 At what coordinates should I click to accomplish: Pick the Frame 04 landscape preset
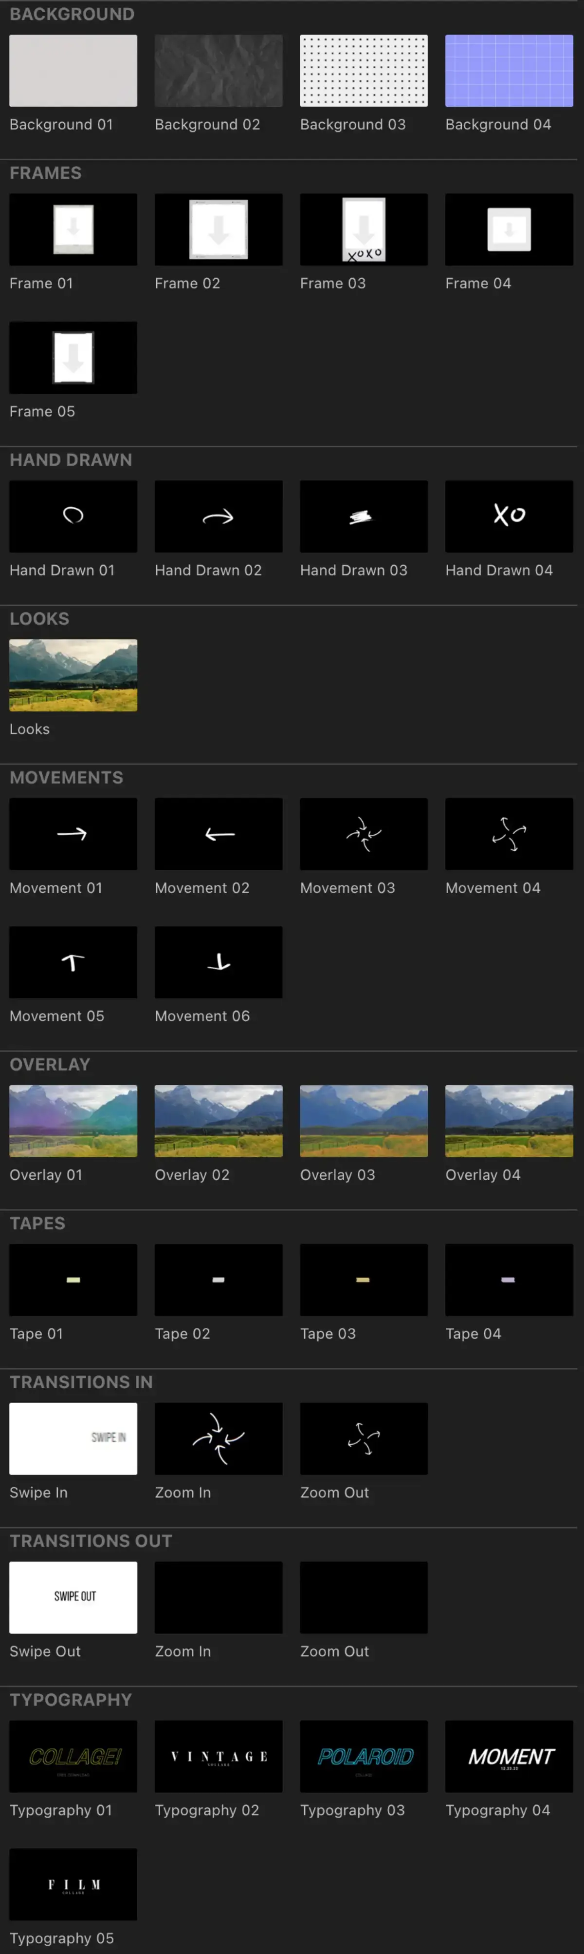tap(509, 229)
